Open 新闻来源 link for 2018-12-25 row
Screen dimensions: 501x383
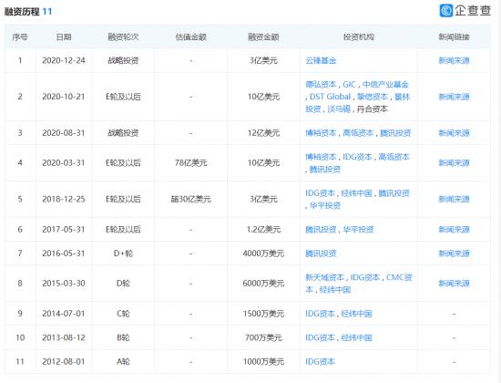[x=454, y=199]
